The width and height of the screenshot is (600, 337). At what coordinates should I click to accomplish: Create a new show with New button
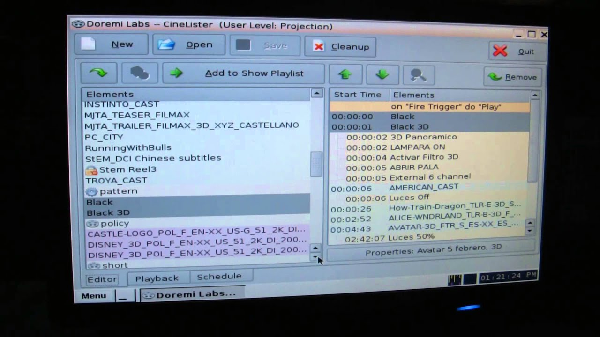pos(112,44)
